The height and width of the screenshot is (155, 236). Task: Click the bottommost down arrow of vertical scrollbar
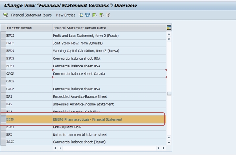pos(169,142)
